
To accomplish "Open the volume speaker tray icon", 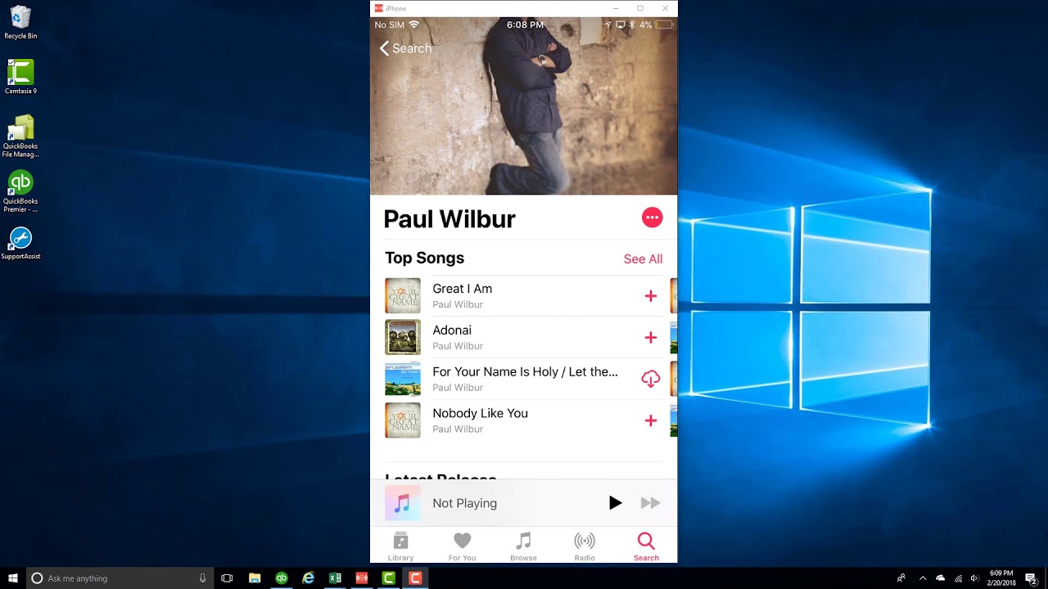I will [x=974, y=578].
